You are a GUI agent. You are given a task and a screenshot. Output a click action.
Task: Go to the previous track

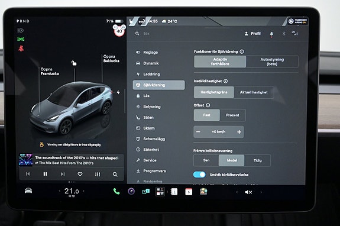pyautogui.click(x=28, y=174)
